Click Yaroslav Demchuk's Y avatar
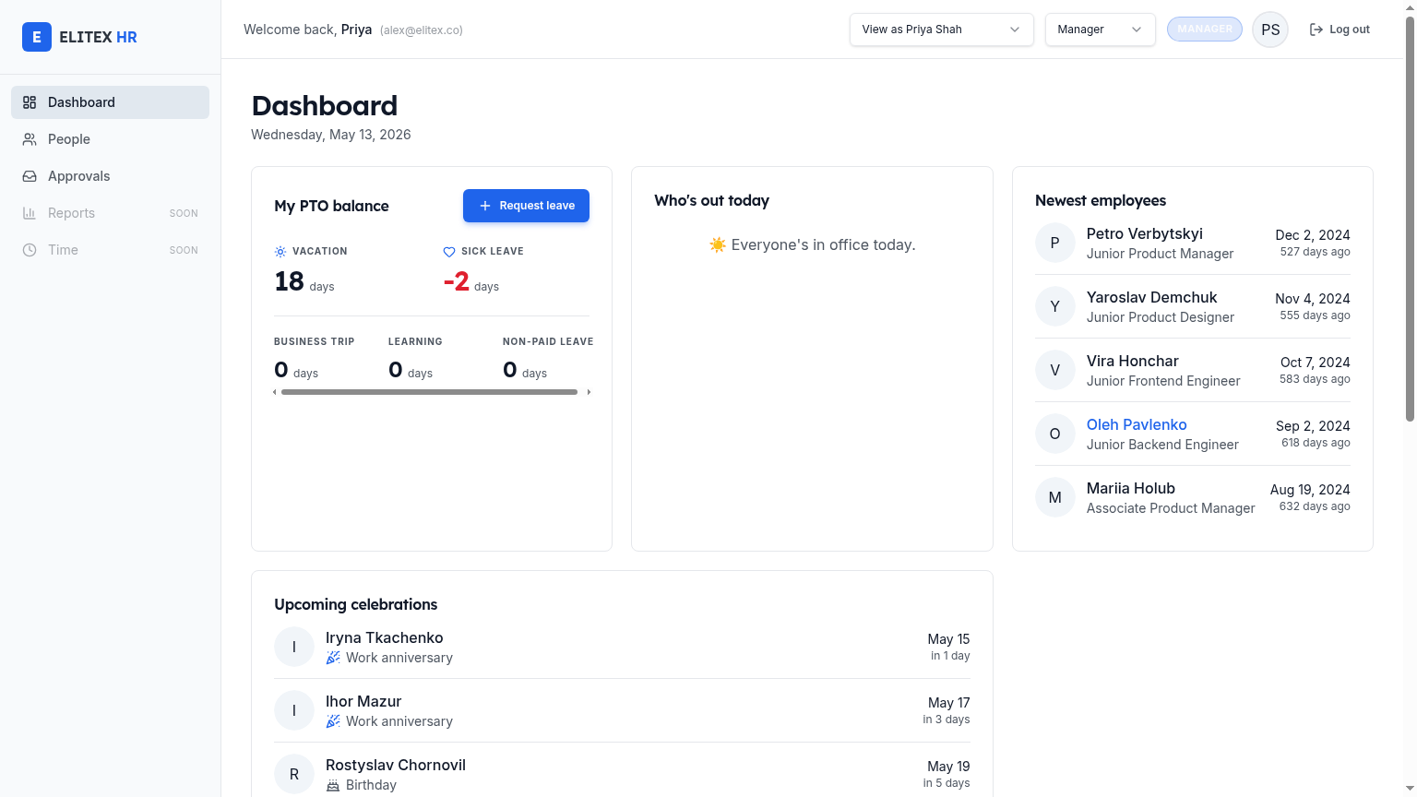The image size is (1417, 797). [x=1054, y=306]
